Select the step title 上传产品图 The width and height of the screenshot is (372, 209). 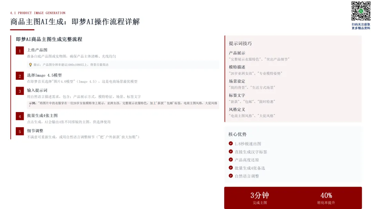point(37,50)
